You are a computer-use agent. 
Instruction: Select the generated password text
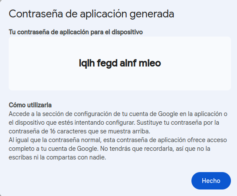(120, 63)
